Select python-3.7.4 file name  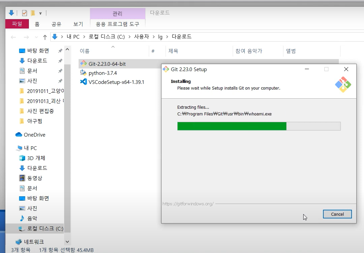click(x=103, y=73)
